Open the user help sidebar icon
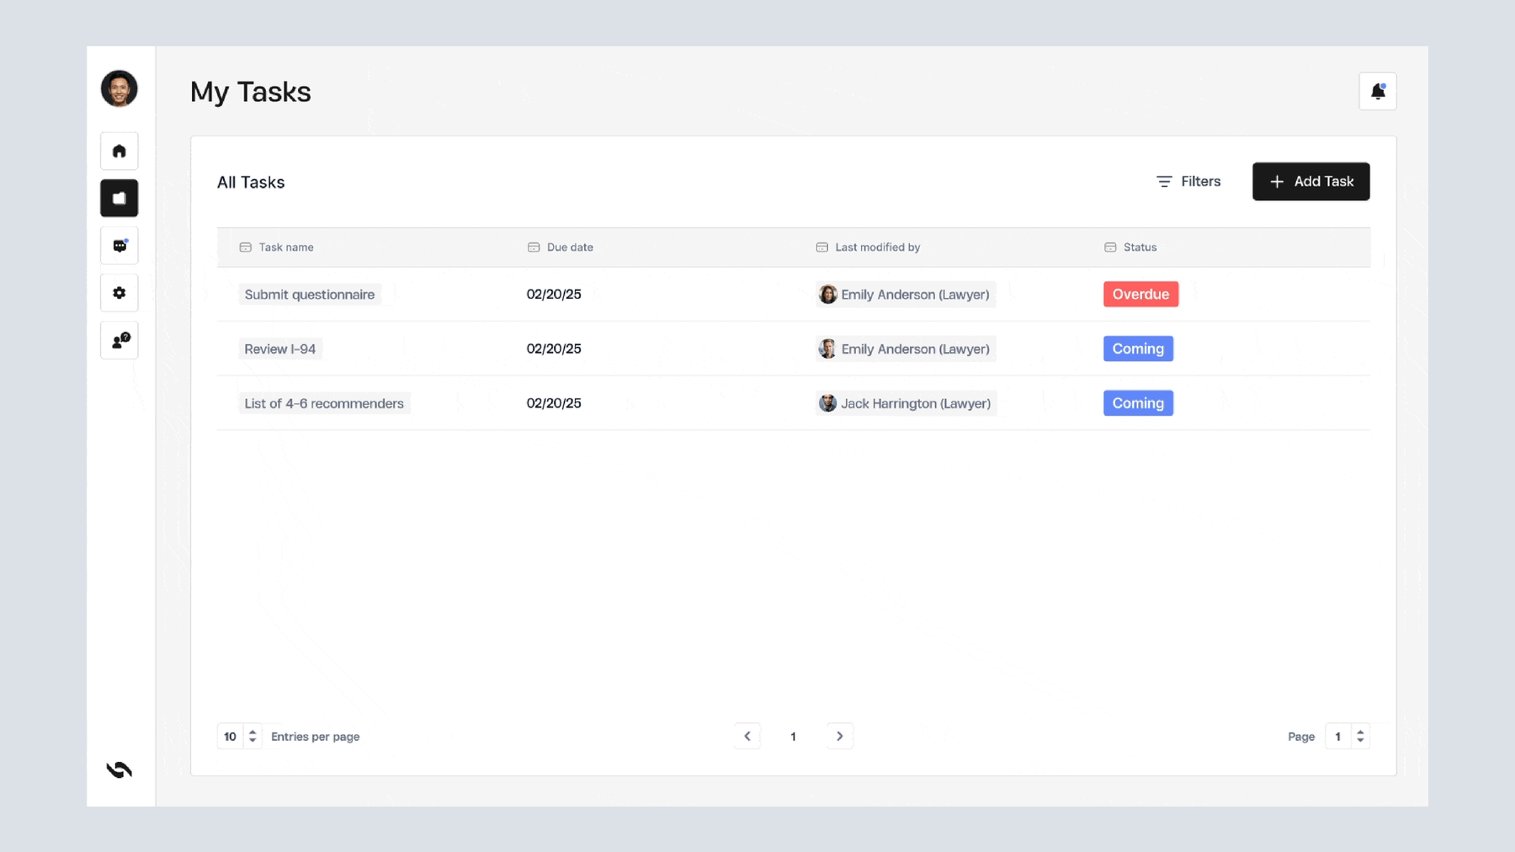1515x852 pixels. tap(119, 340)
